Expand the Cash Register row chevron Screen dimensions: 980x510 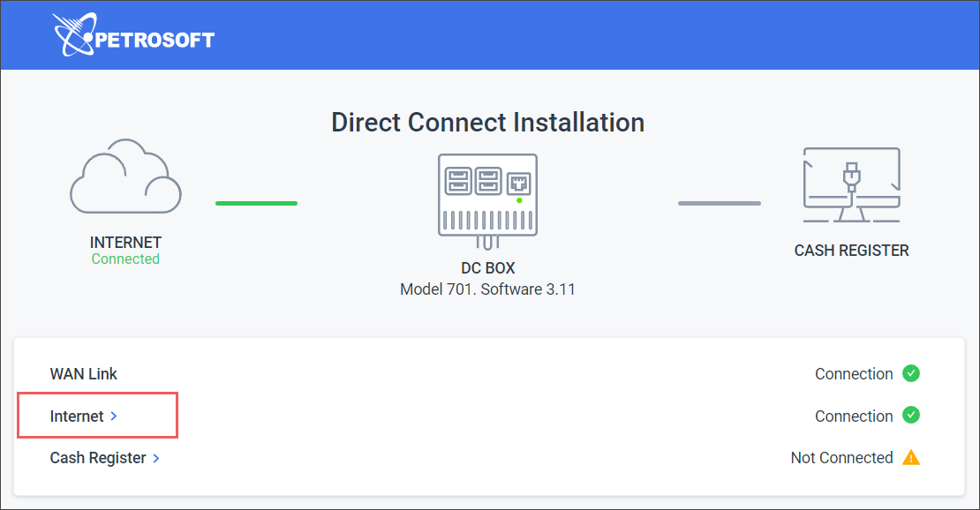coord(156,459)
